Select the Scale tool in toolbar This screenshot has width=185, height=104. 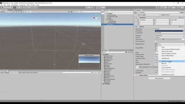click(12, 8)
